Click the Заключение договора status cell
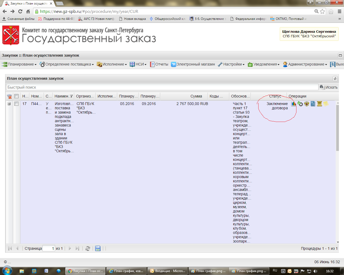Screen dimensions: 344x275 [277, 106]
